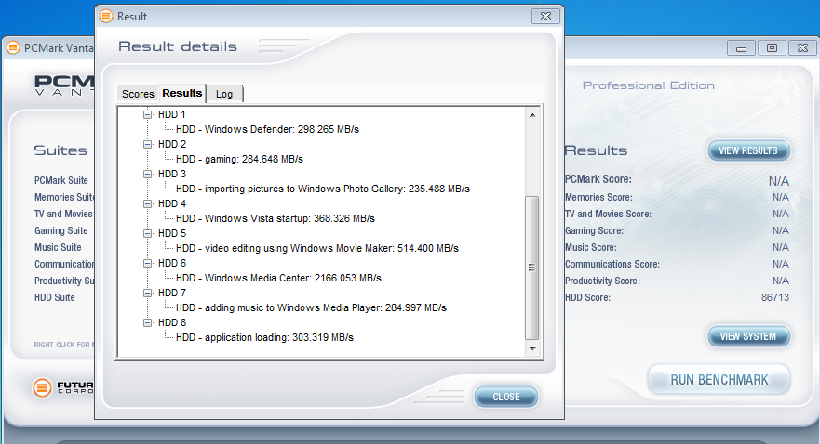The height and width of the screenshot is (444, 820).
Task: Click the Gaming Score label
Action: (x=594, y=230)
